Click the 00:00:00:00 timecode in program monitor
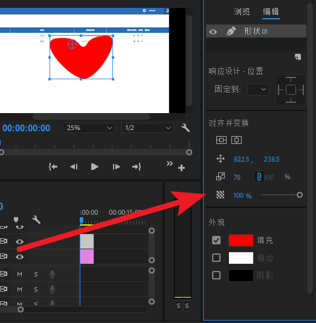Viewport: 316px width, 323px height. pos(27,128)
